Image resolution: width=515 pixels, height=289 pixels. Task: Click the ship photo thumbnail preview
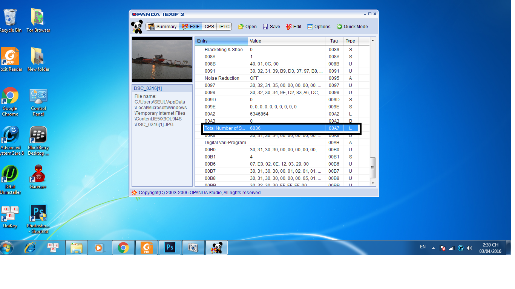[162, 59]
